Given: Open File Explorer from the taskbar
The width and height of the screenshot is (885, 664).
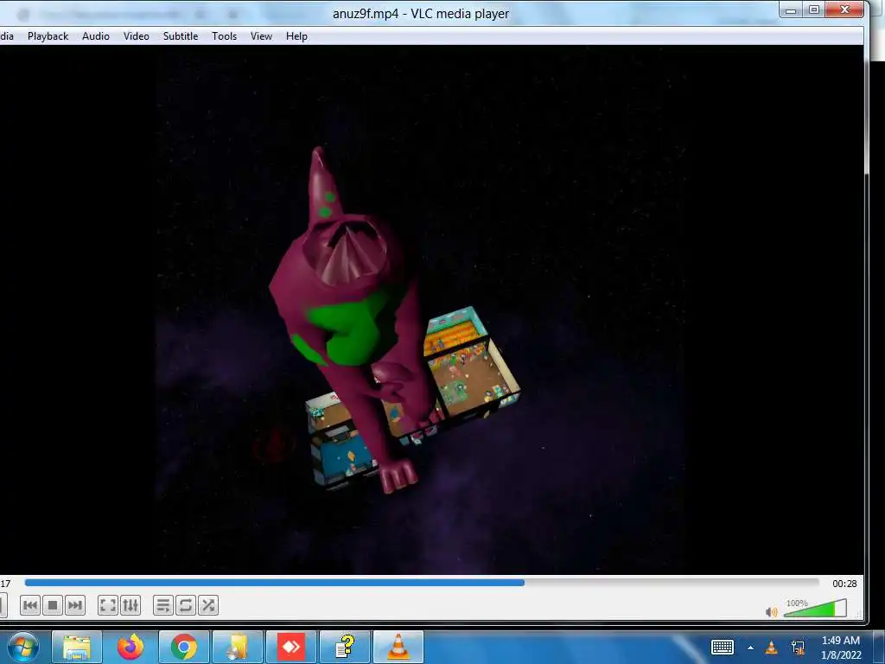Looking at the screenshot, I should click(77, 647).
